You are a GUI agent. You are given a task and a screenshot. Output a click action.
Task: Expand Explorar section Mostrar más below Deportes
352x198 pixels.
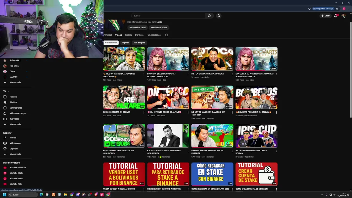pyautogui.click(x=16, y=154)
